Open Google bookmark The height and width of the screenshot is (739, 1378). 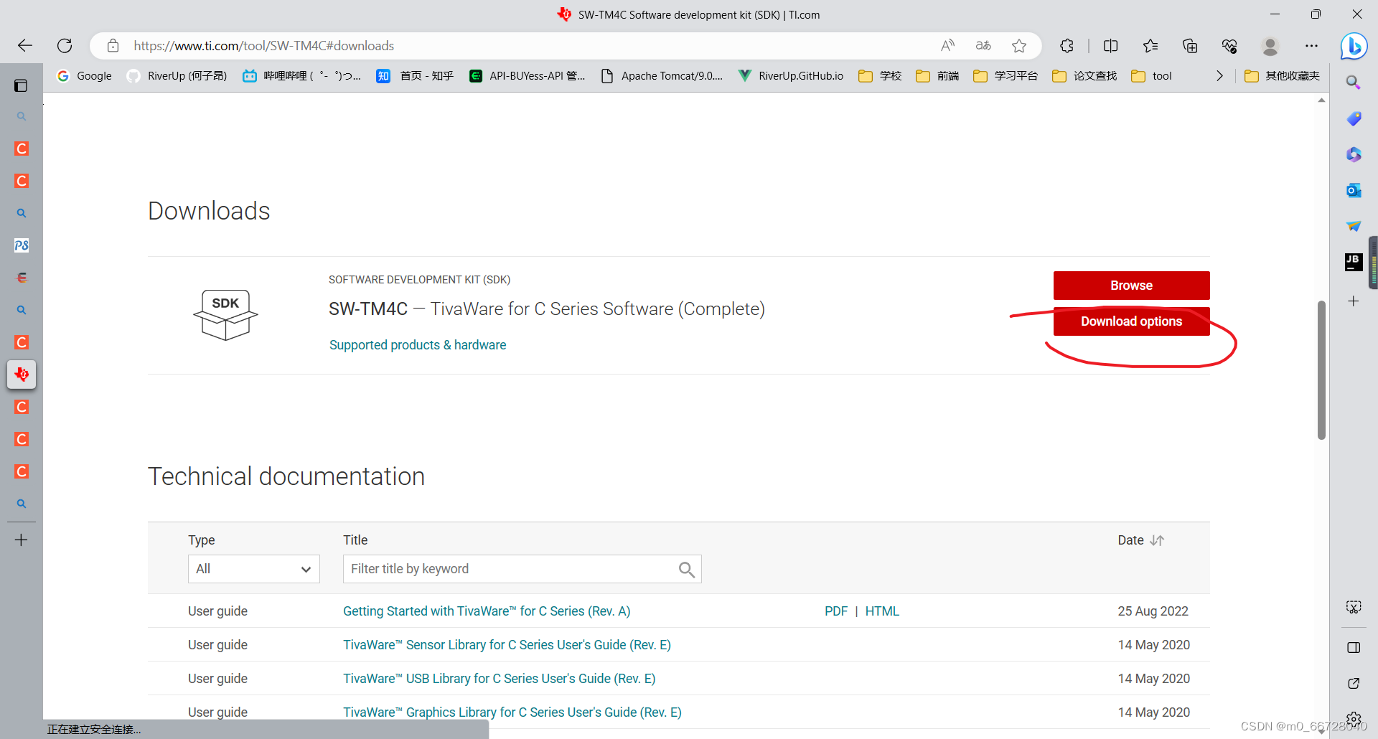pyautogui.click(x=85, y=76)
